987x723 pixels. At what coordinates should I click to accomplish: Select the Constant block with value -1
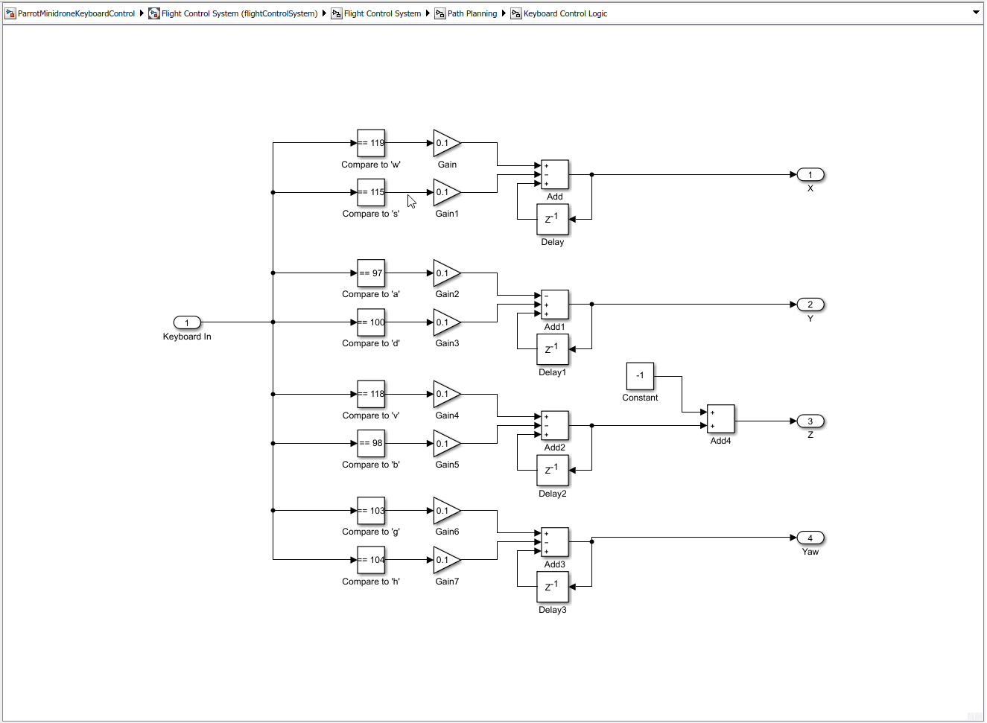point(640,376)
